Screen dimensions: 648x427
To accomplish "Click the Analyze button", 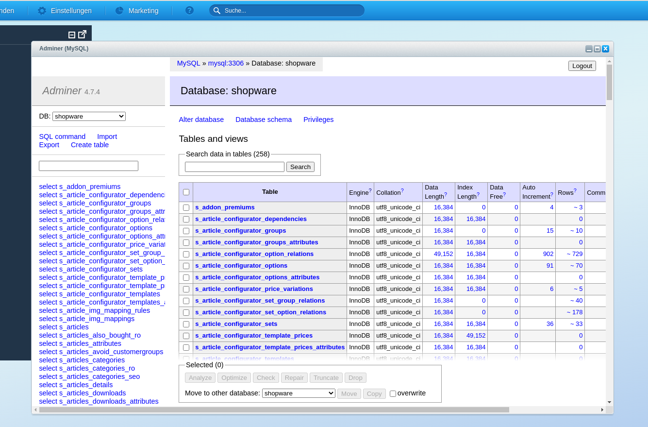I will point(200,378).
